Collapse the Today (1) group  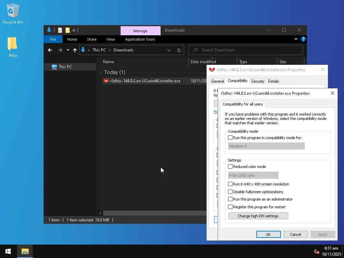[x=101, y=72]
